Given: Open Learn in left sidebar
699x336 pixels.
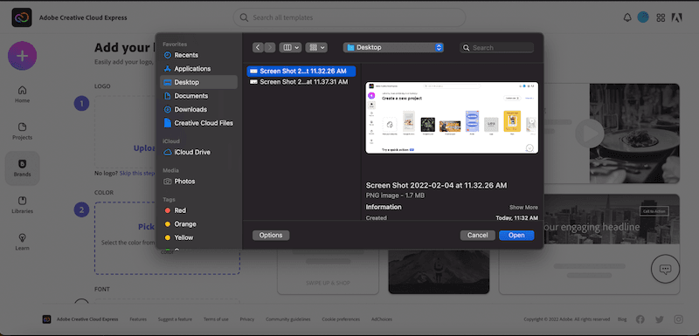Looking at the screenshot, I should [23, 242].
